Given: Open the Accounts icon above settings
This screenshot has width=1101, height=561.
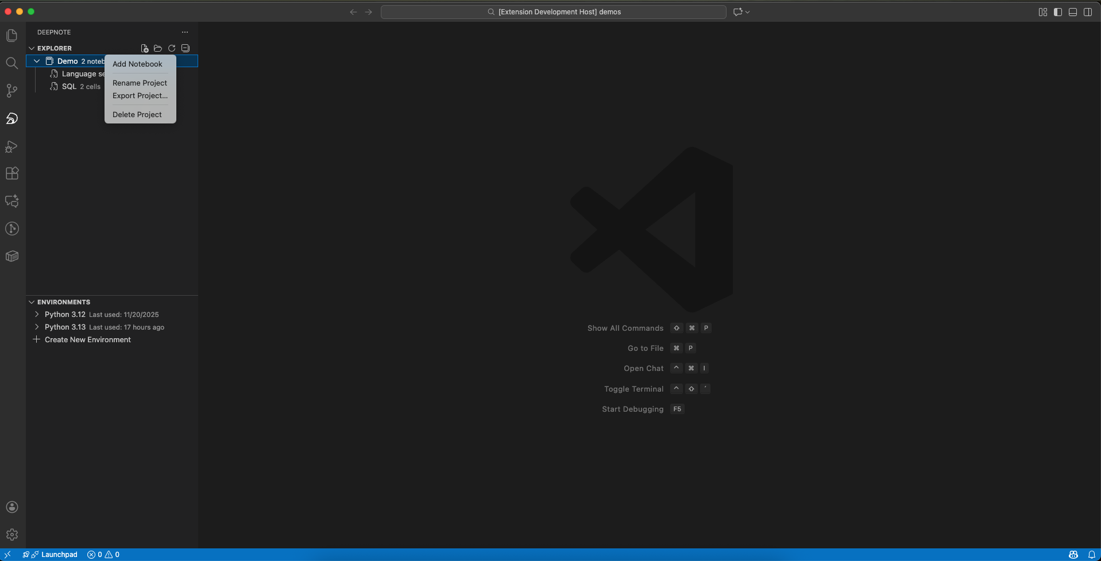Looking at the screenshot, I should tap(11, 507).
